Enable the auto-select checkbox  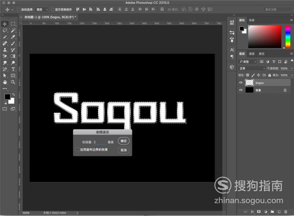pos(19,9)
